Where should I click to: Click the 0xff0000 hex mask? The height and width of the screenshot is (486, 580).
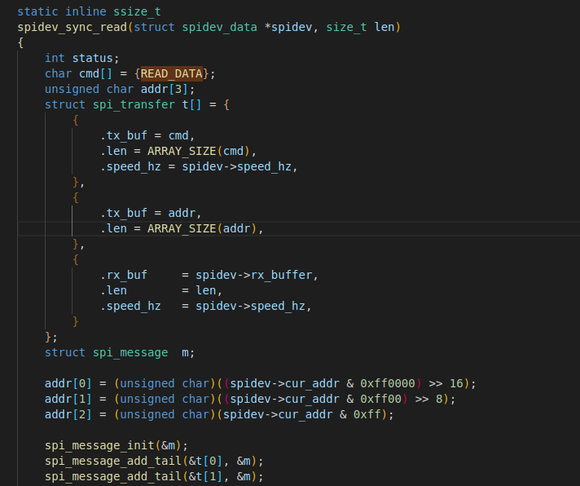(388, 383)
